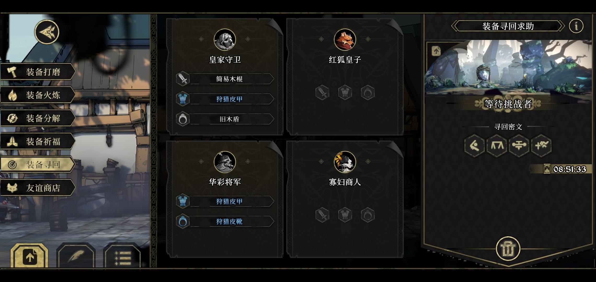The width and height of the screenshot is (596, 282).
Task: Switch to next panel with right chevron
Action: (561, 26)
